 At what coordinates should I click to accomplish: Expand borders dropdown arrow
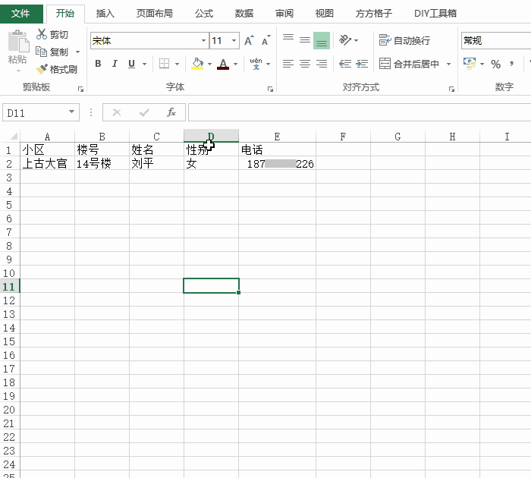(177, 64)
